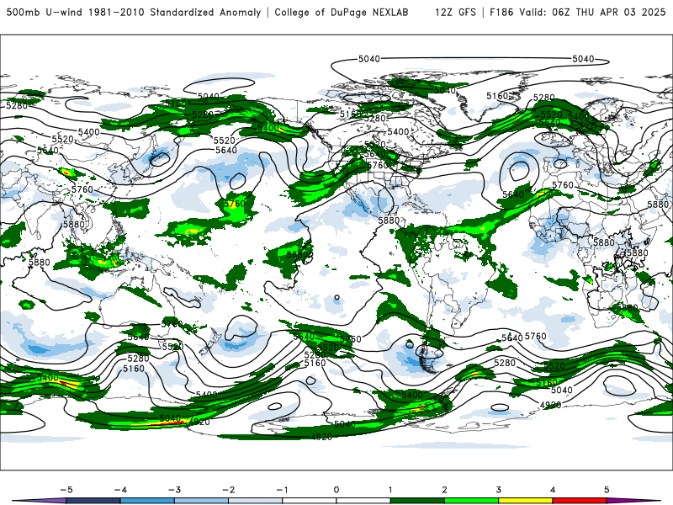Click the '1' tick label on the color scale

point(390,490)
